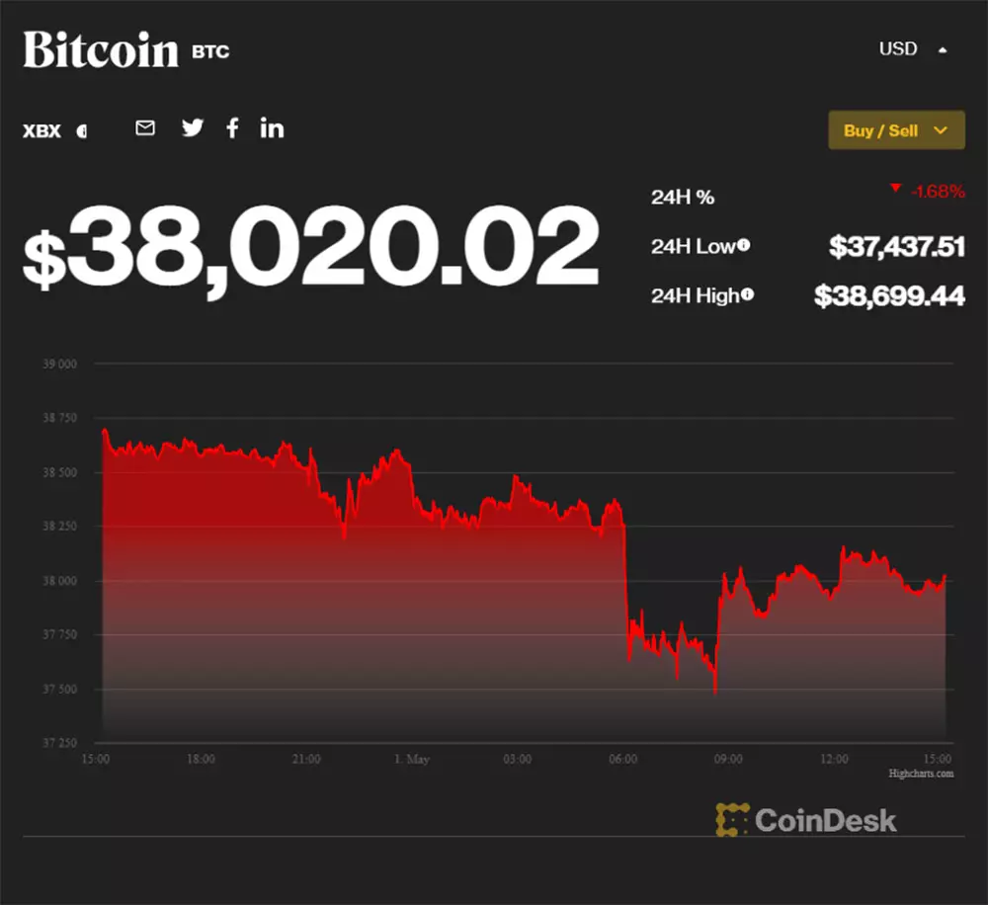Open the Highcharts.com credit link
Viewport: 988px width, 905px height.
921,774
